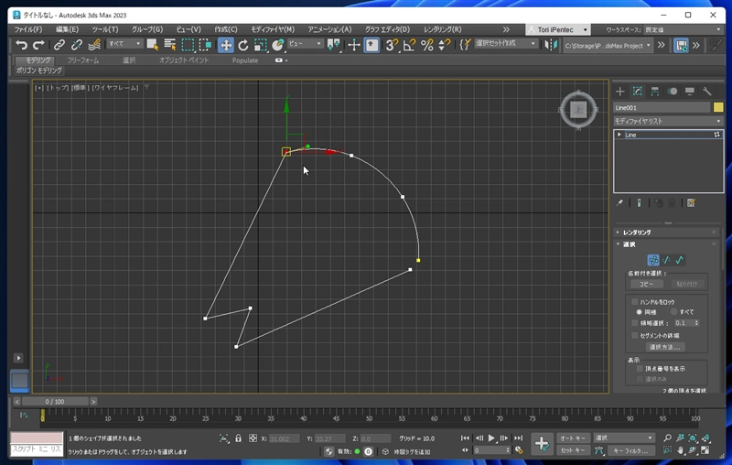
Task: Open the モディファイヤリスト dropdown
Action: pyautogui.click(x=662, y=121)
